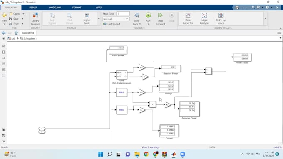283x159 pixels.
Task: Collapse the toolstrip ribbon
Action: coord(280,28)
